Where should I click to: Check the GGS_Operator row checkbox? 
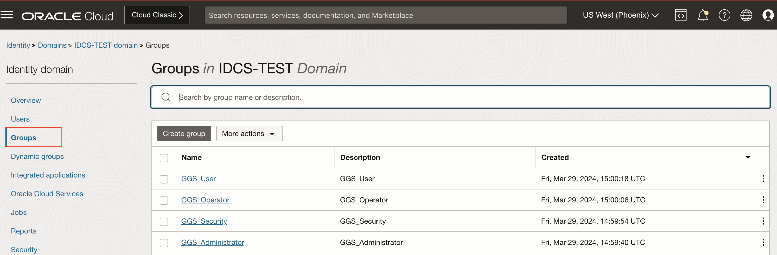click(x=164, y=200)
